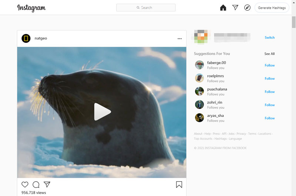
Task: Open zohri_rin username
Action: click(x=215, y=102)
